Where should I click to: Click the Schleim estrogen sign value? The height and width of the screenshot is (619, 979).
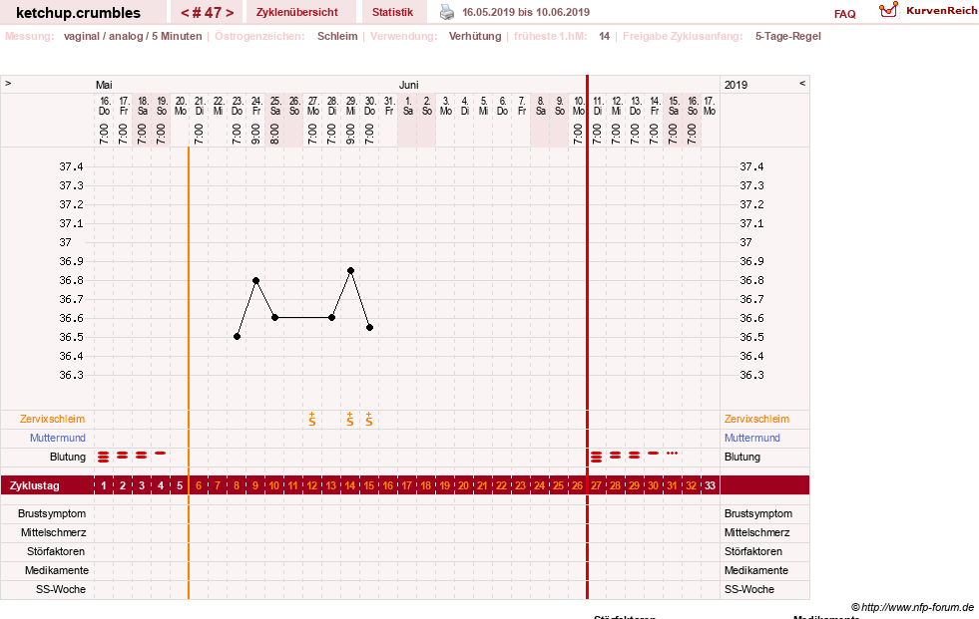tap(337, 36)
